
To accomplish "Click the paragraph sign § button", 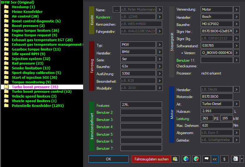I will point(224,159).
